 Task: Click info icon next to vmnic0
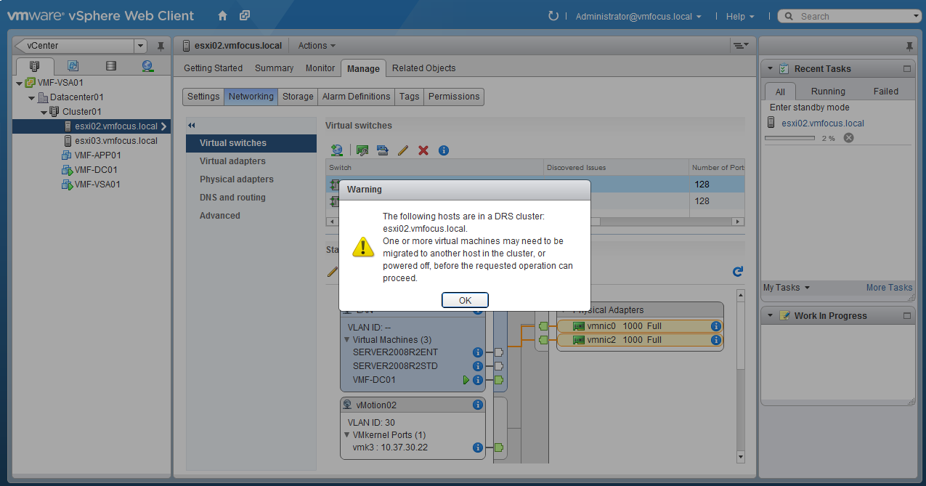715,326
